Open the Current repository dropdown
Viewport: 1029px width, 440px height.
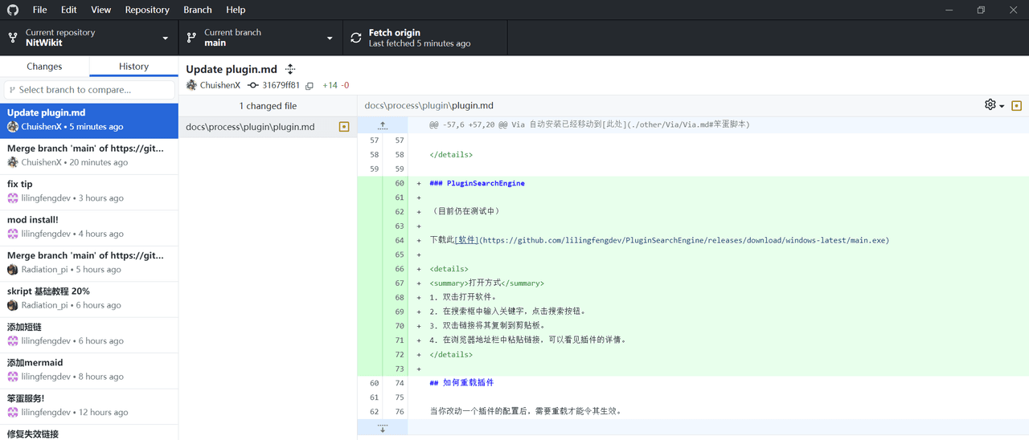[88, 38]
